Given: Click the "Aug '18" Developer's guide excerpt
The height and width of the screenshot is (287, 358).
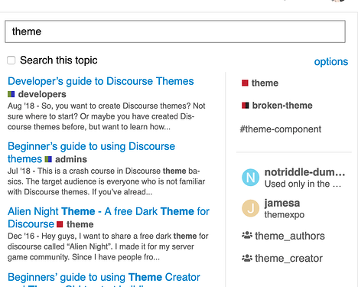Looking at the screenshot, I should [x=106, y=116].
